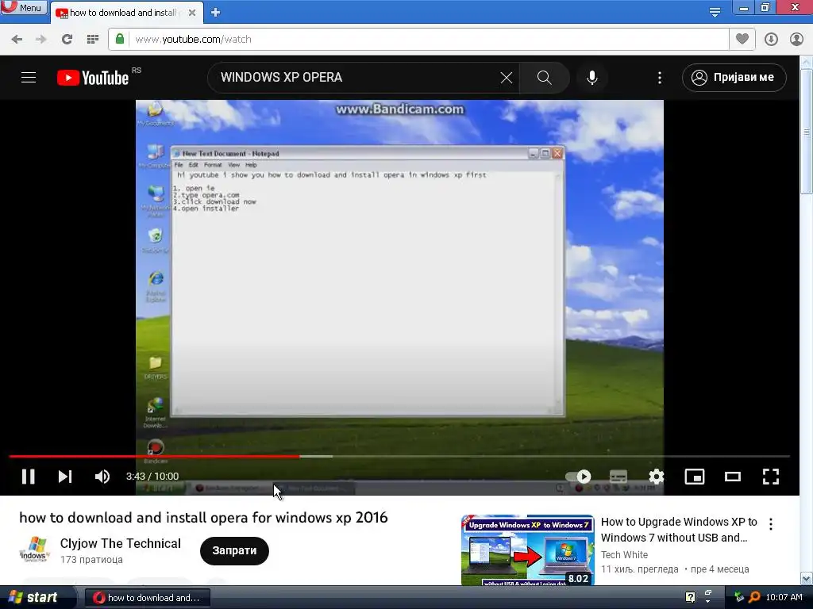This screenshot has height=609, width=813.
Task: Open YouTube settings three-dot menu
Action: click(660, 78)
